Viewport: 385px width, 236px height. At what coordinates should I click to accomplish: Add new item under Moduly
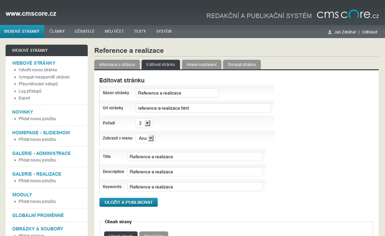tap(37, 202)
